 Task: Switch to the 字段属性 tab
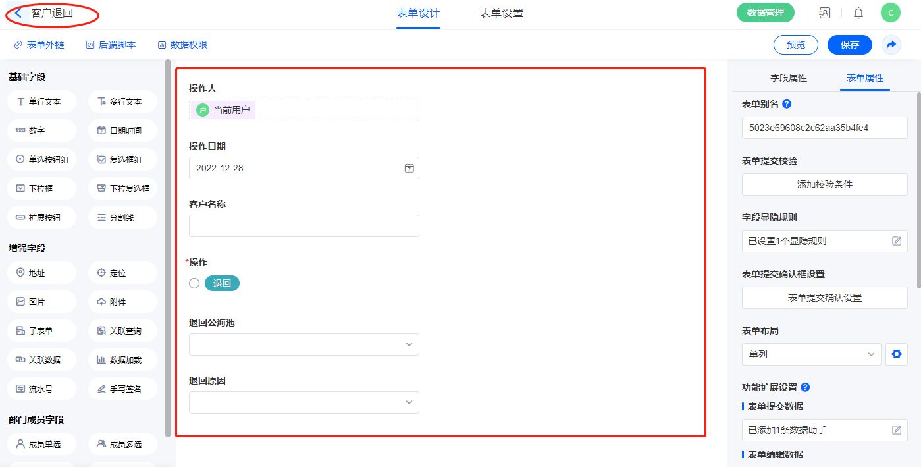tap(789, 78)
